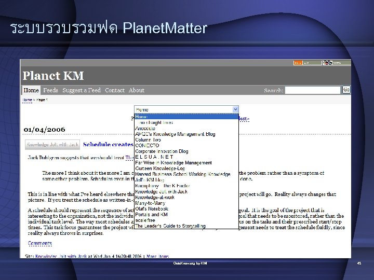Select Anecdote feed option
Screen dimensions: 374x280
(x=186, y=128)
